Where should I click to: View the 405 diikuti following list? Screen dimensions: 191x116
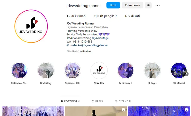pyautogui.click(x=132, y=16)
